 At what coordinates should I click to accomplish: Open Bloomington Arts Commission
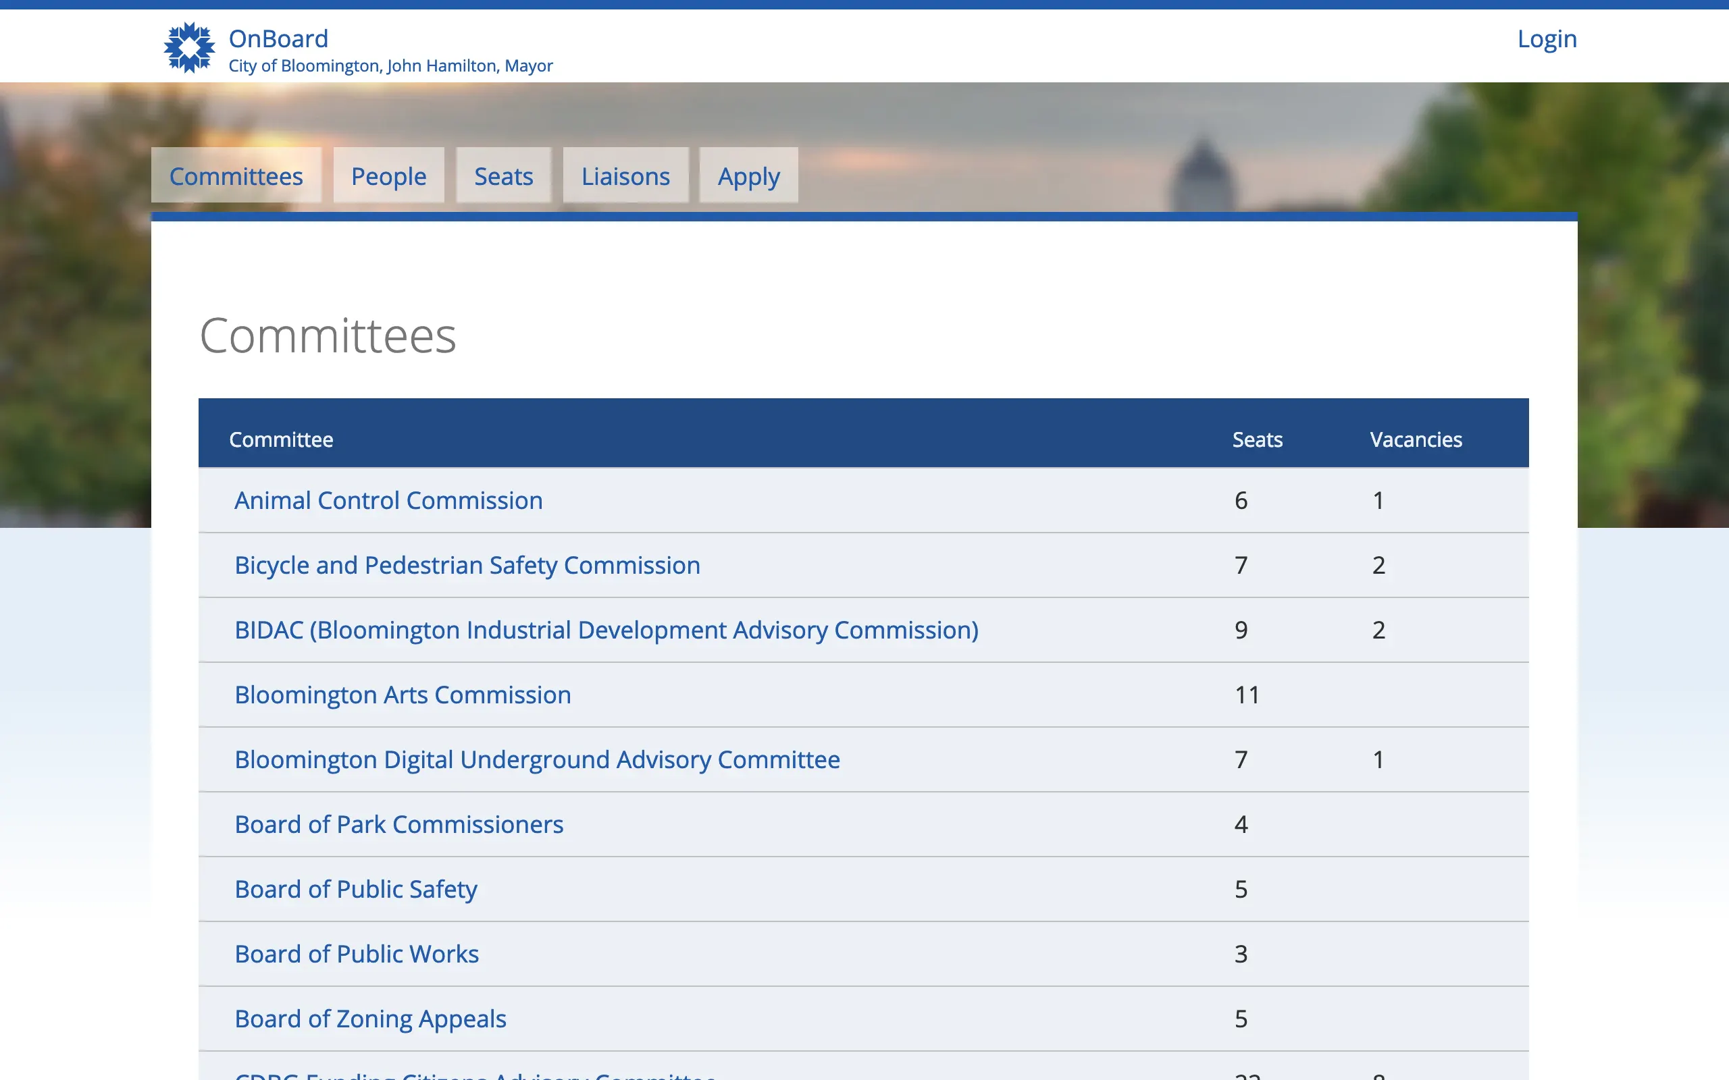pyautogui.click(x=403, y=695)
